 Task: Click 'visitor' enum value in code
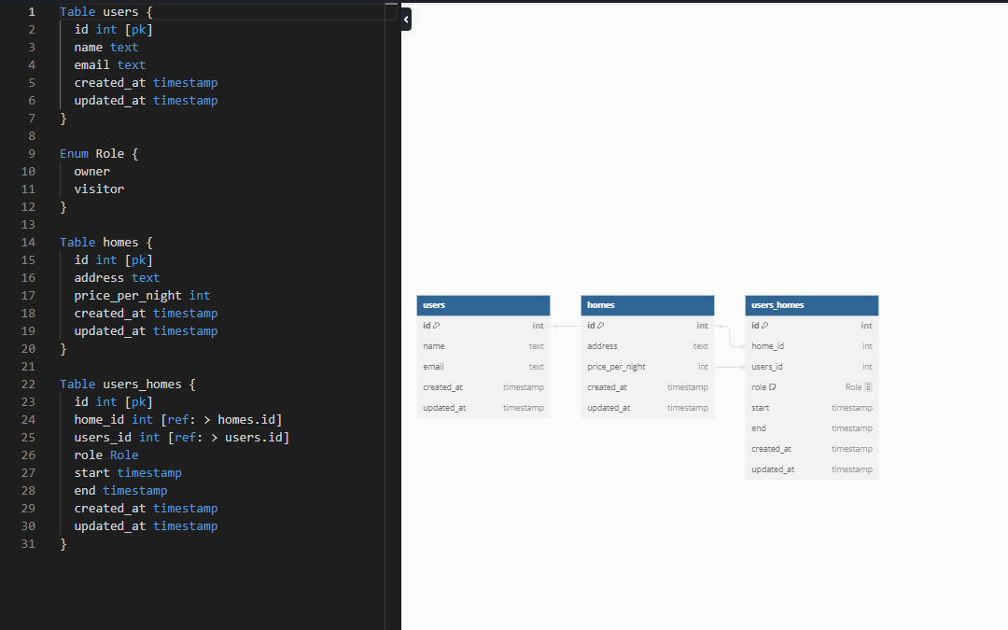click(x=99, y=189)
